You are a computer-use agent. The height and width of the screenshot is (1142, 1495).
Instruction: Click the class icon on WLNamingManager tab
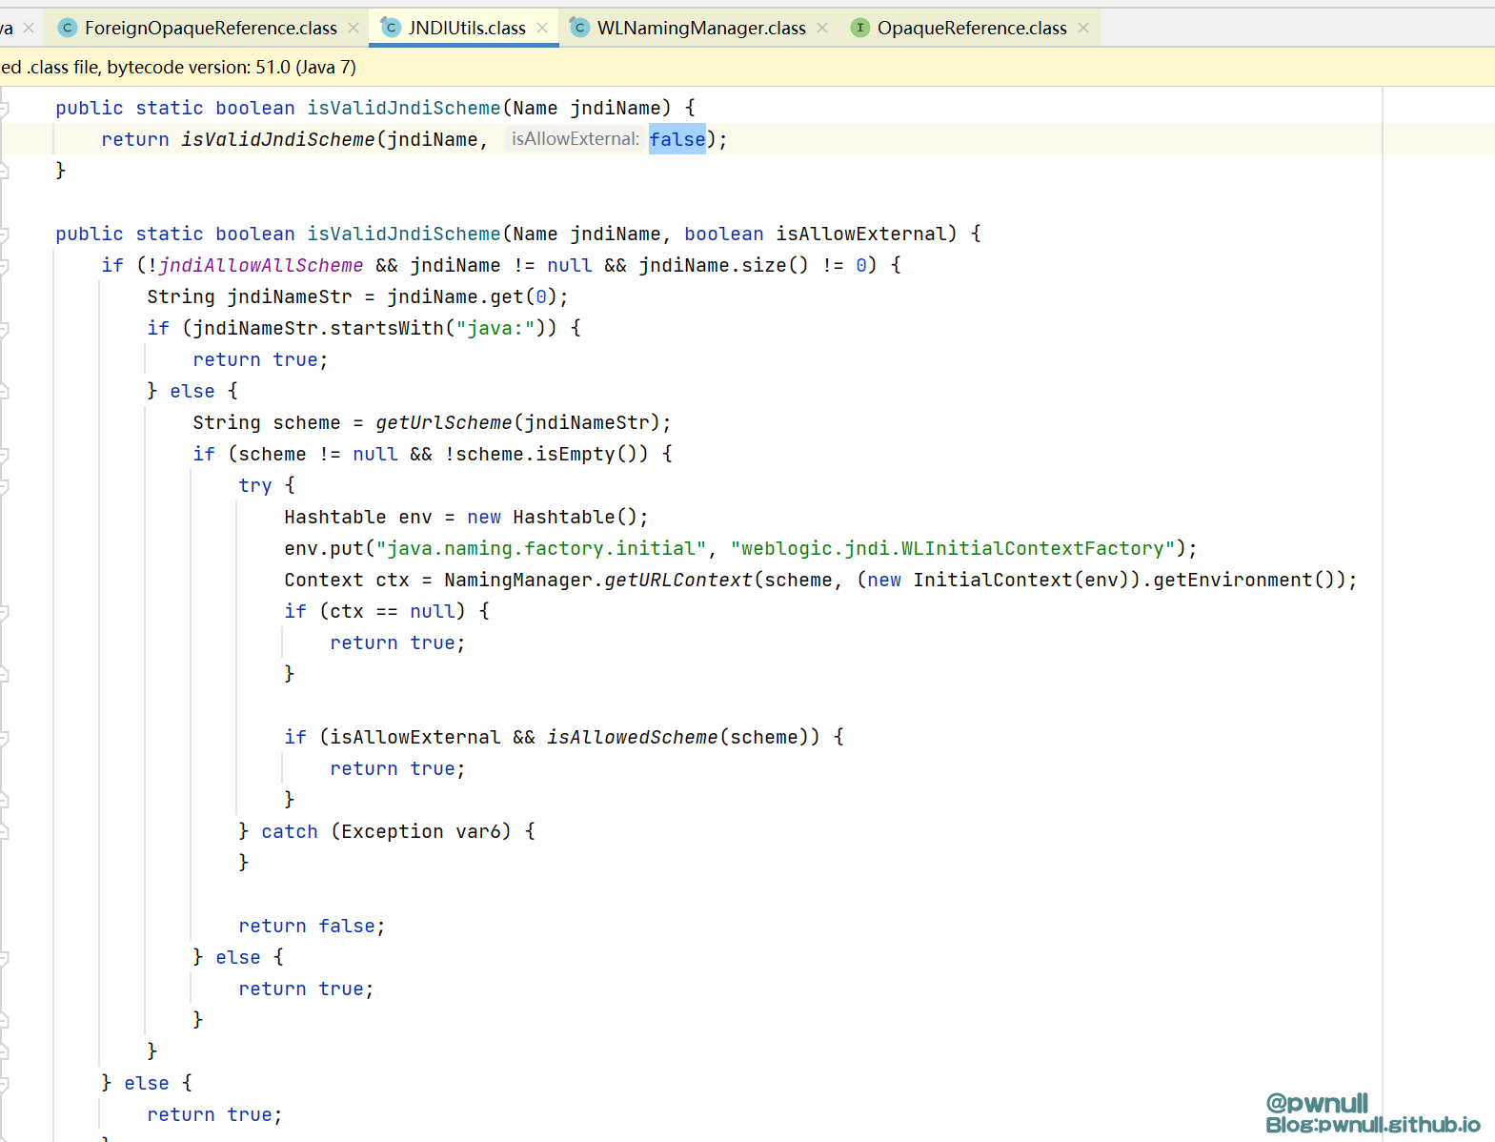coord(579,28)
